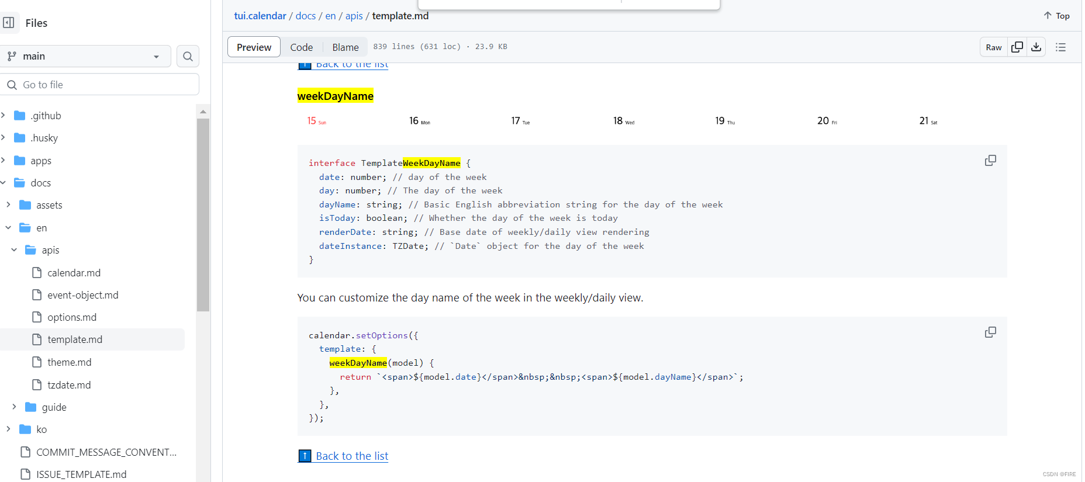Open the document outline icon
Screen dimensions: 1085x482
coord(1061,47)
